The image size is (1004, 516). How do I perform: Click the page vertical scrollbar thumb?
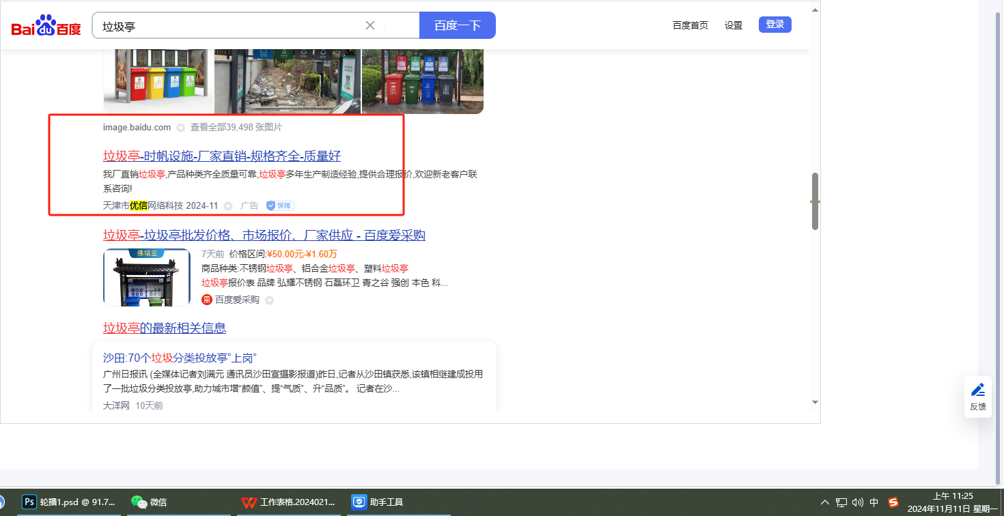(x=814, y=201)
